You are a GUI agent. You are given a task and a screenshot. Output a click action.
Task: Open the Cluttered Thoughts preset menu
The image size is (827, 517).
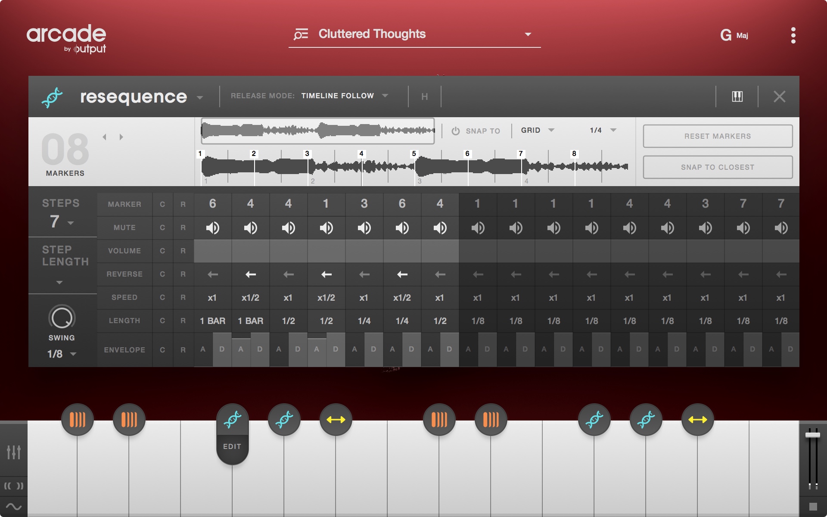(528, 34)
